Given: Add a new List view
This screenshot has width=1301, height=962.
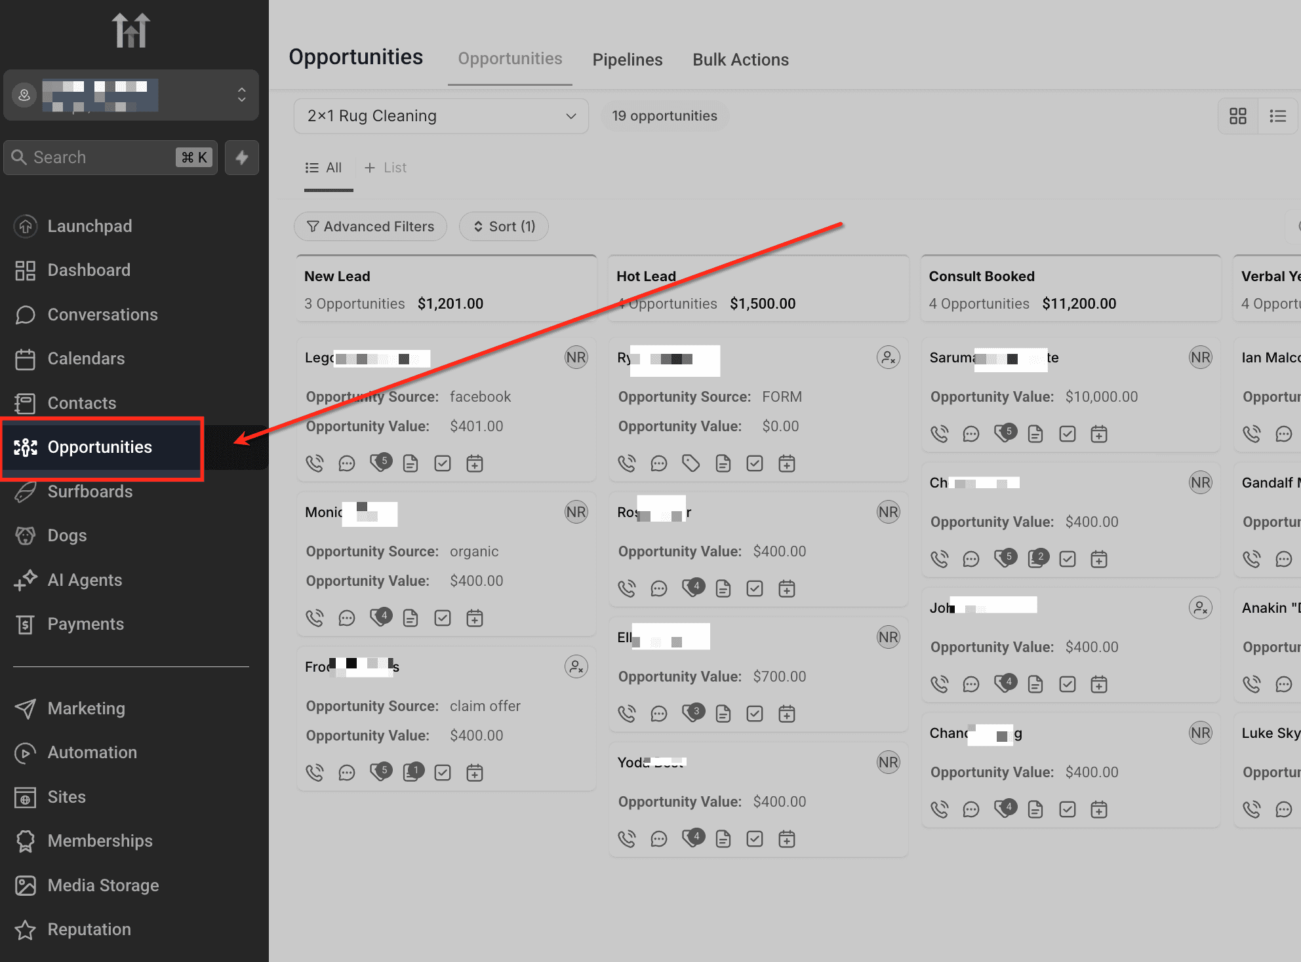Looking at the screenshot, I should point(386,168).
